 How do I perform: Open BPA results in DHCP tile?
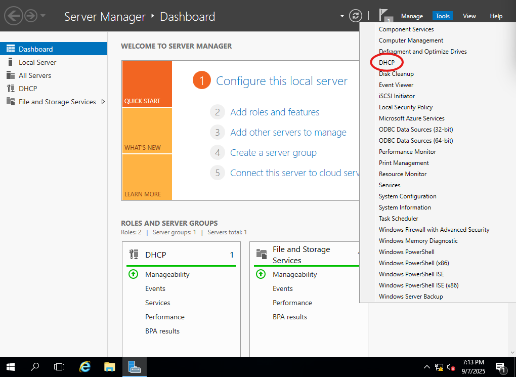point(162,331)
